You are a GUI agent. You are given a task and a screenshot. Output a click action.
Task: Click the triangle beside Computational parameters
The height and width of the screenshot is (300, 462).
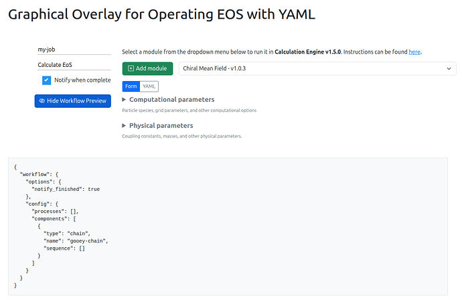[124, 100]
